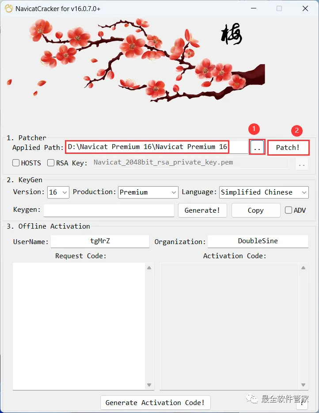The height and width of the screenshot is (413, 319).
Task: Click the Keygen text field
Action: (x=109, y=210)
